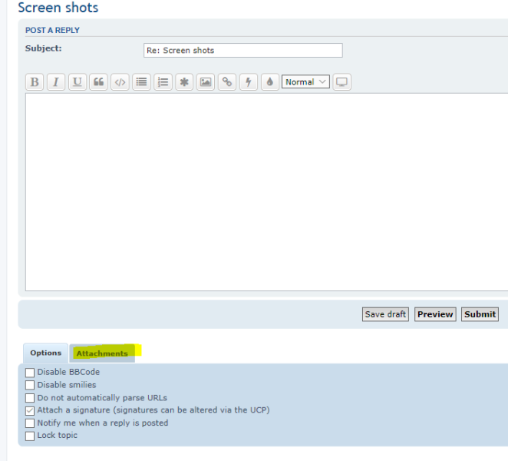Select the Options tab
The image size is (508, 461).
pos(45,353)
